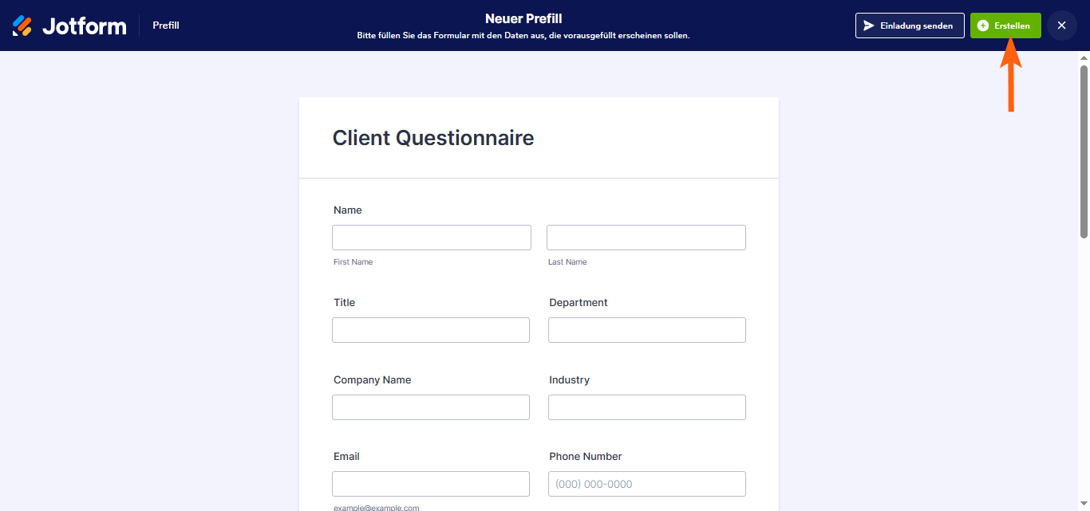1090x511 pixels.
Task: Click into the Title text box
Action: (x=431, y=330)
